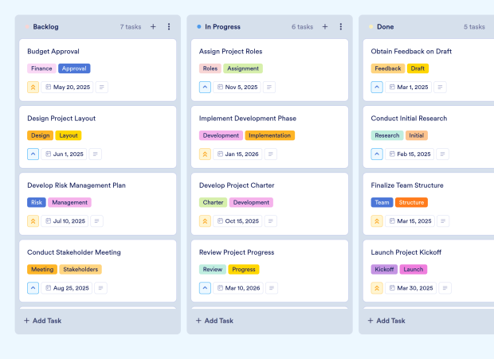
Task: Open the Aug 25, 2025 due date picker
Action: point(67,288)
